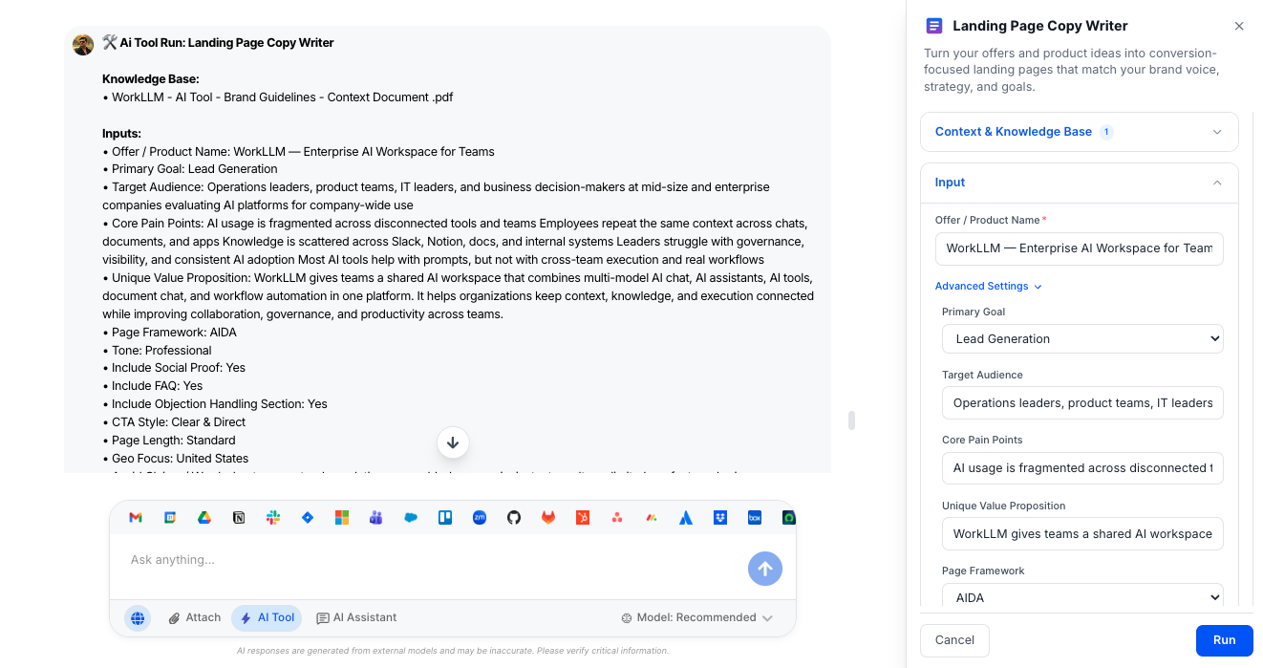Click the 'Include Objection Handling Section: Yes' line
The height and width of the screenshot is (668, 1263).
(215, 404)
